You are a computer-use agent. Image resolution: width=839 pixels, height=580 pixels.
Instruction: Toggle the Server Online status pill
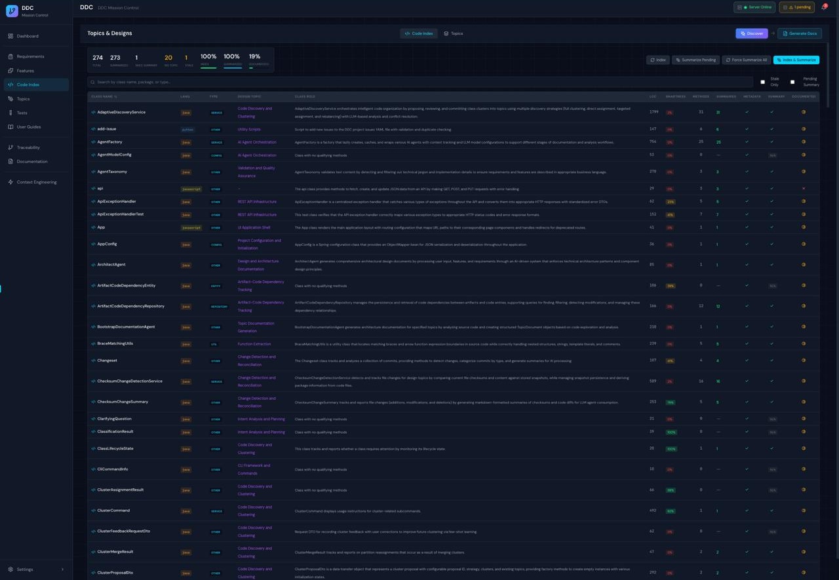754,7
